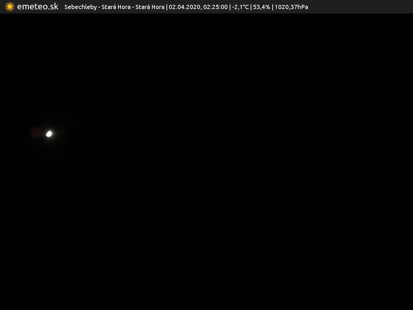This screenshot has height=310, width=413.
Task: Click the empty header bar right of pressure
Action: 358,7
